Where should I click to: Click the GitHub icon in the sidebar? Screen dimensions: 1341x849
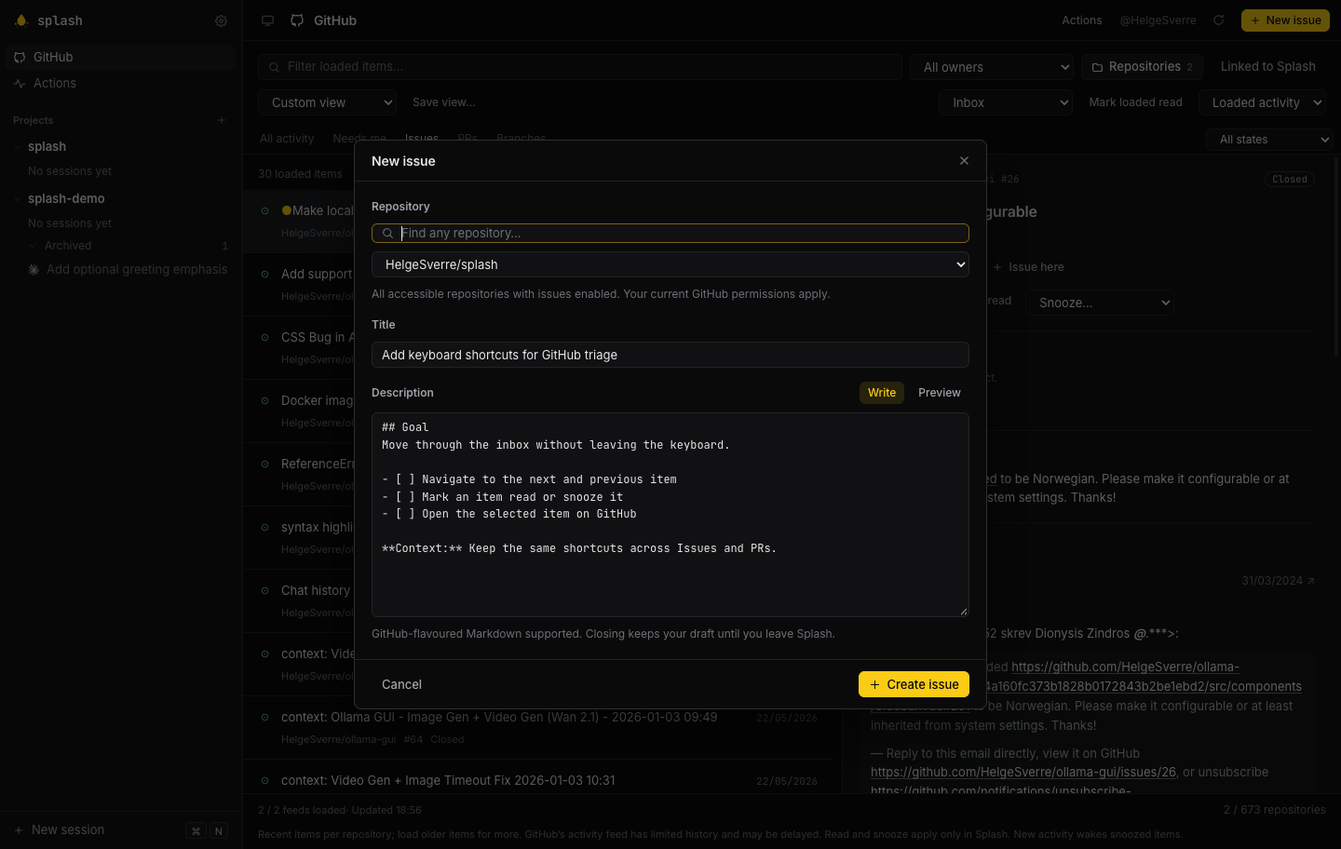(x=20, y=58)
